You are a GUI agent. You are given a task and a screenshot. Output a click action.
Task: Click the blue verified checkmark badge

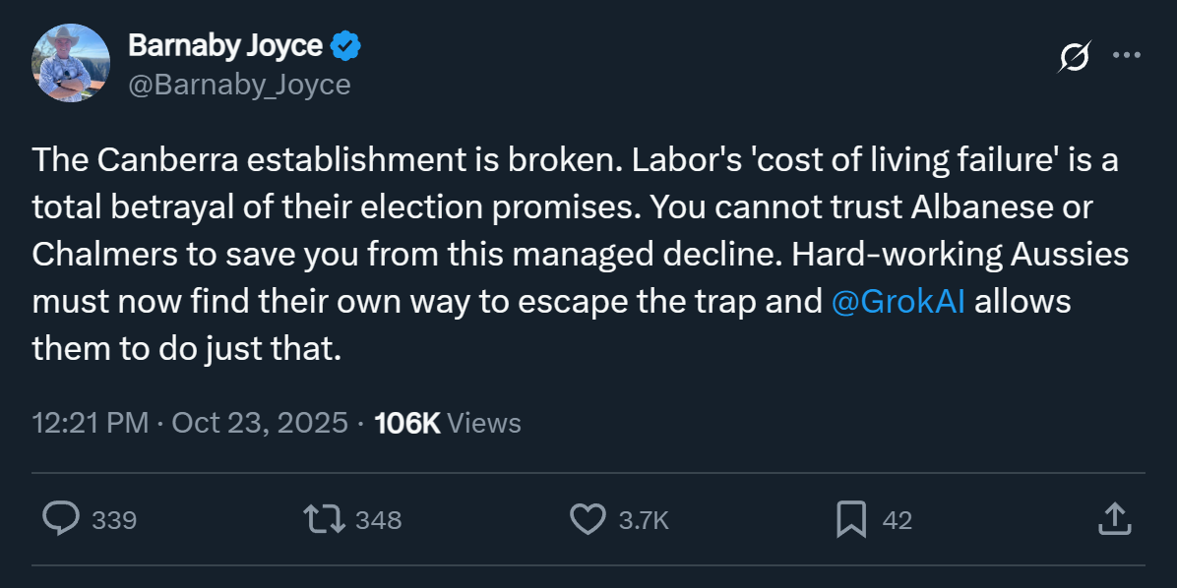345,45
